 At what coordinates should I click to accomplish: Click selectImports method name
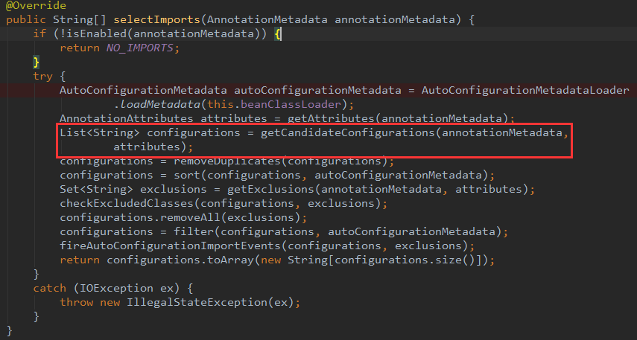tap(156, 19)
